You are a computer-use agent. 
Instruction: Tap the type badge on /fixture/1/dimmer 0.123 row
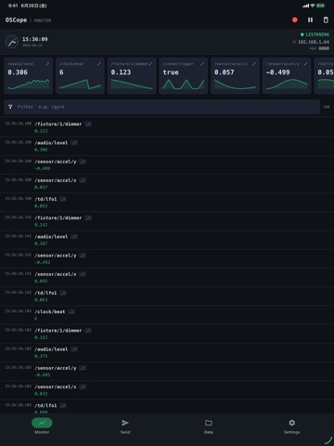point(88,124)
